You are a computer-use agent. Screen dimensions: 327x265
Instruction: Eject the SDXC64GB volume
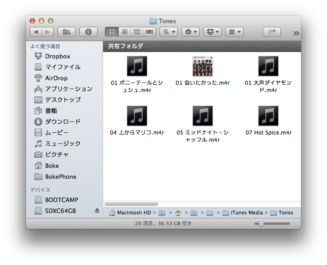pyautogui.click(x=97, y=210)
